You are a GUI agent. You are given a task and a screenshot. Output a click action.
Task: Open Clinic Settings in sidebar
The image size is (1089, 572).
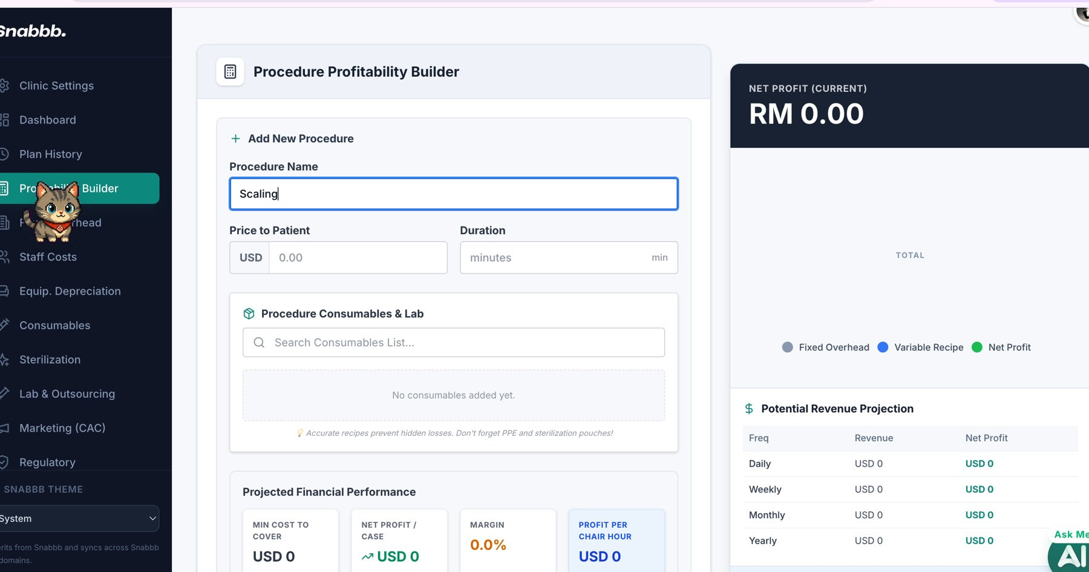click(x=56, y=86)
